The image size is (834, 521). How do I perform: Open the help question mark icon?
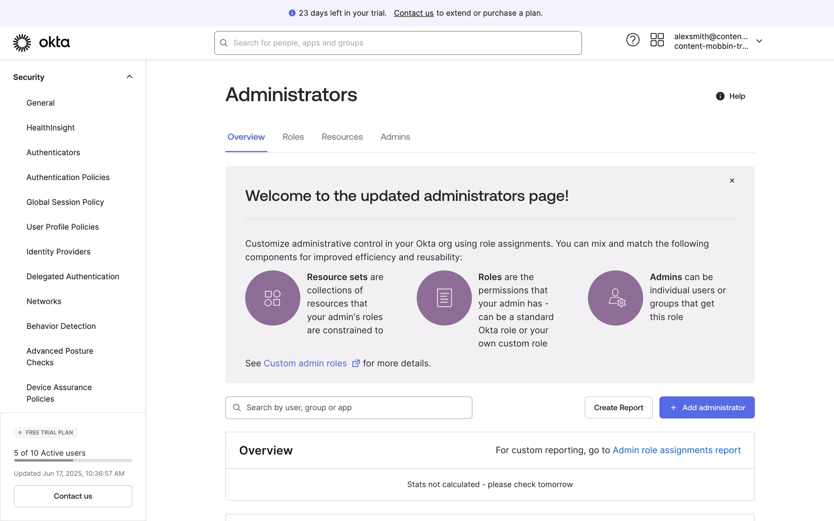(632, 40)
